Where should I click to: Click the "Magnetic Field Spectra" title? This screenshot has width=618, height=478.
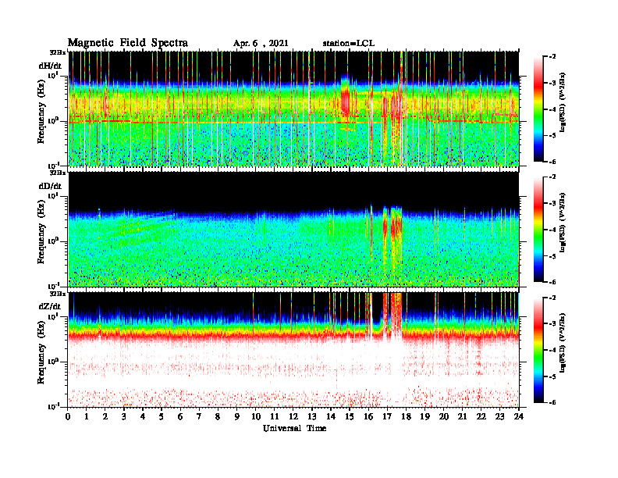128,43
